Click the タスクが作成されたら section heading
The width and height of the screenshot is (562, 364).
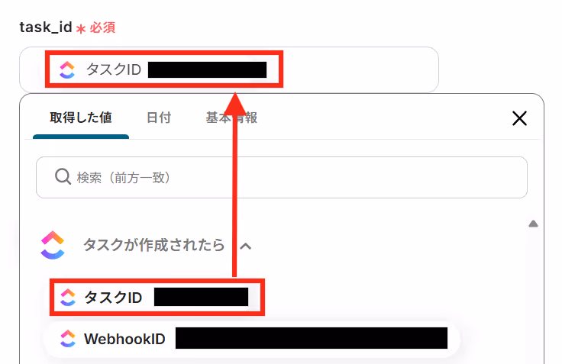153,245
